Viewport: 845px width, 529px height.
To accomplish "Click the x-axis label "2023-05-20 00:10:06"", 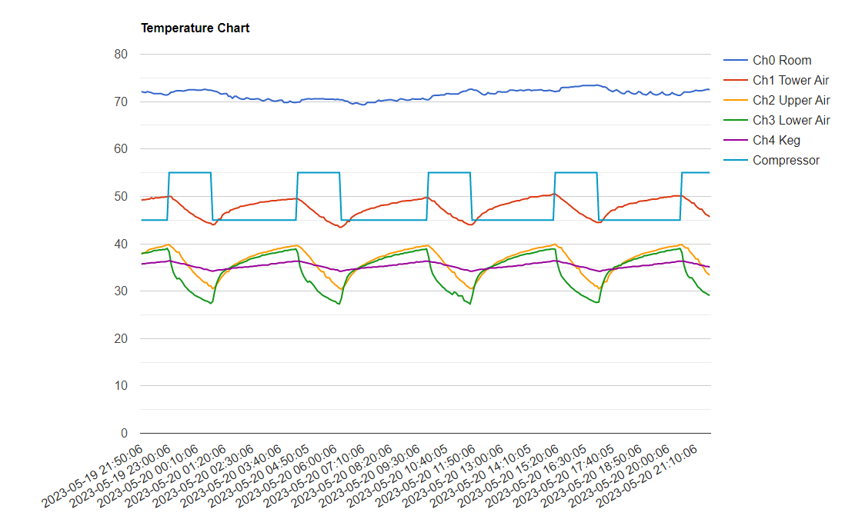I will point(149,476).
